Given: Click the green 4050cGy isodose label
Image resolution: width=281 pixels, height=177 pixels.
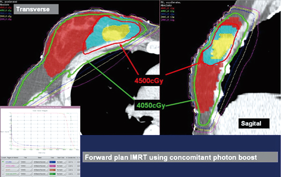Looking at the screenshot, I should pos(151,106).
